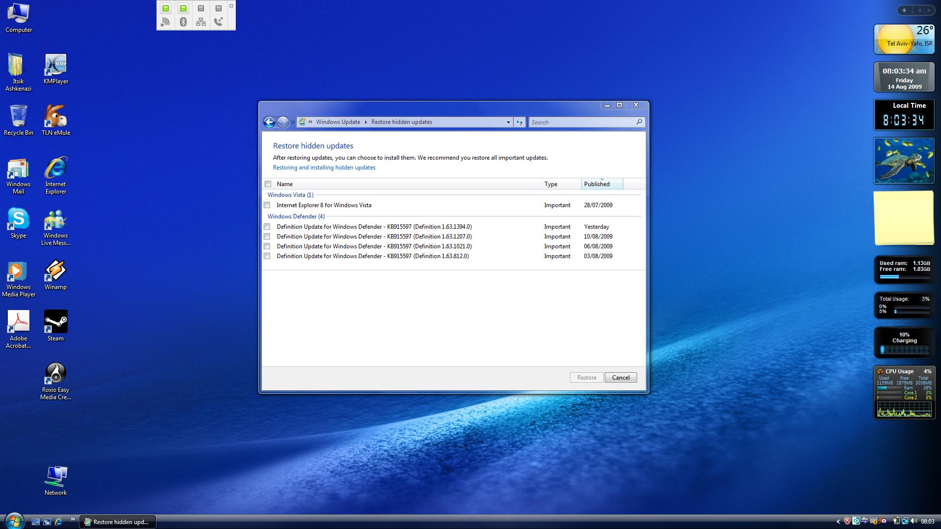Image resolution: width=941 pixels, height=529 pixels.
Task: Open Roxio Easy Media Creator shortcut
Action: 56,382
